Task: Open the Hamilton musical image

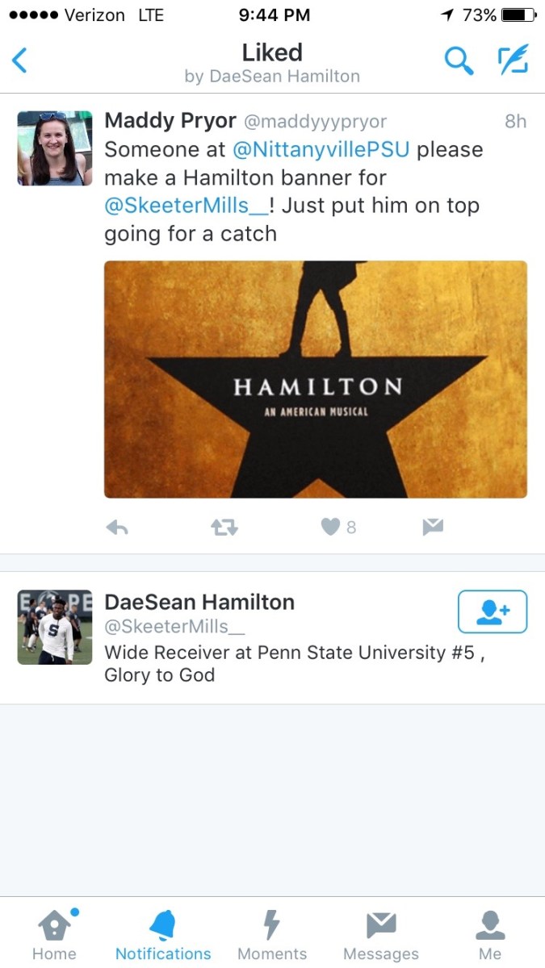Action: pyautogui.click(x=316, y=379)
